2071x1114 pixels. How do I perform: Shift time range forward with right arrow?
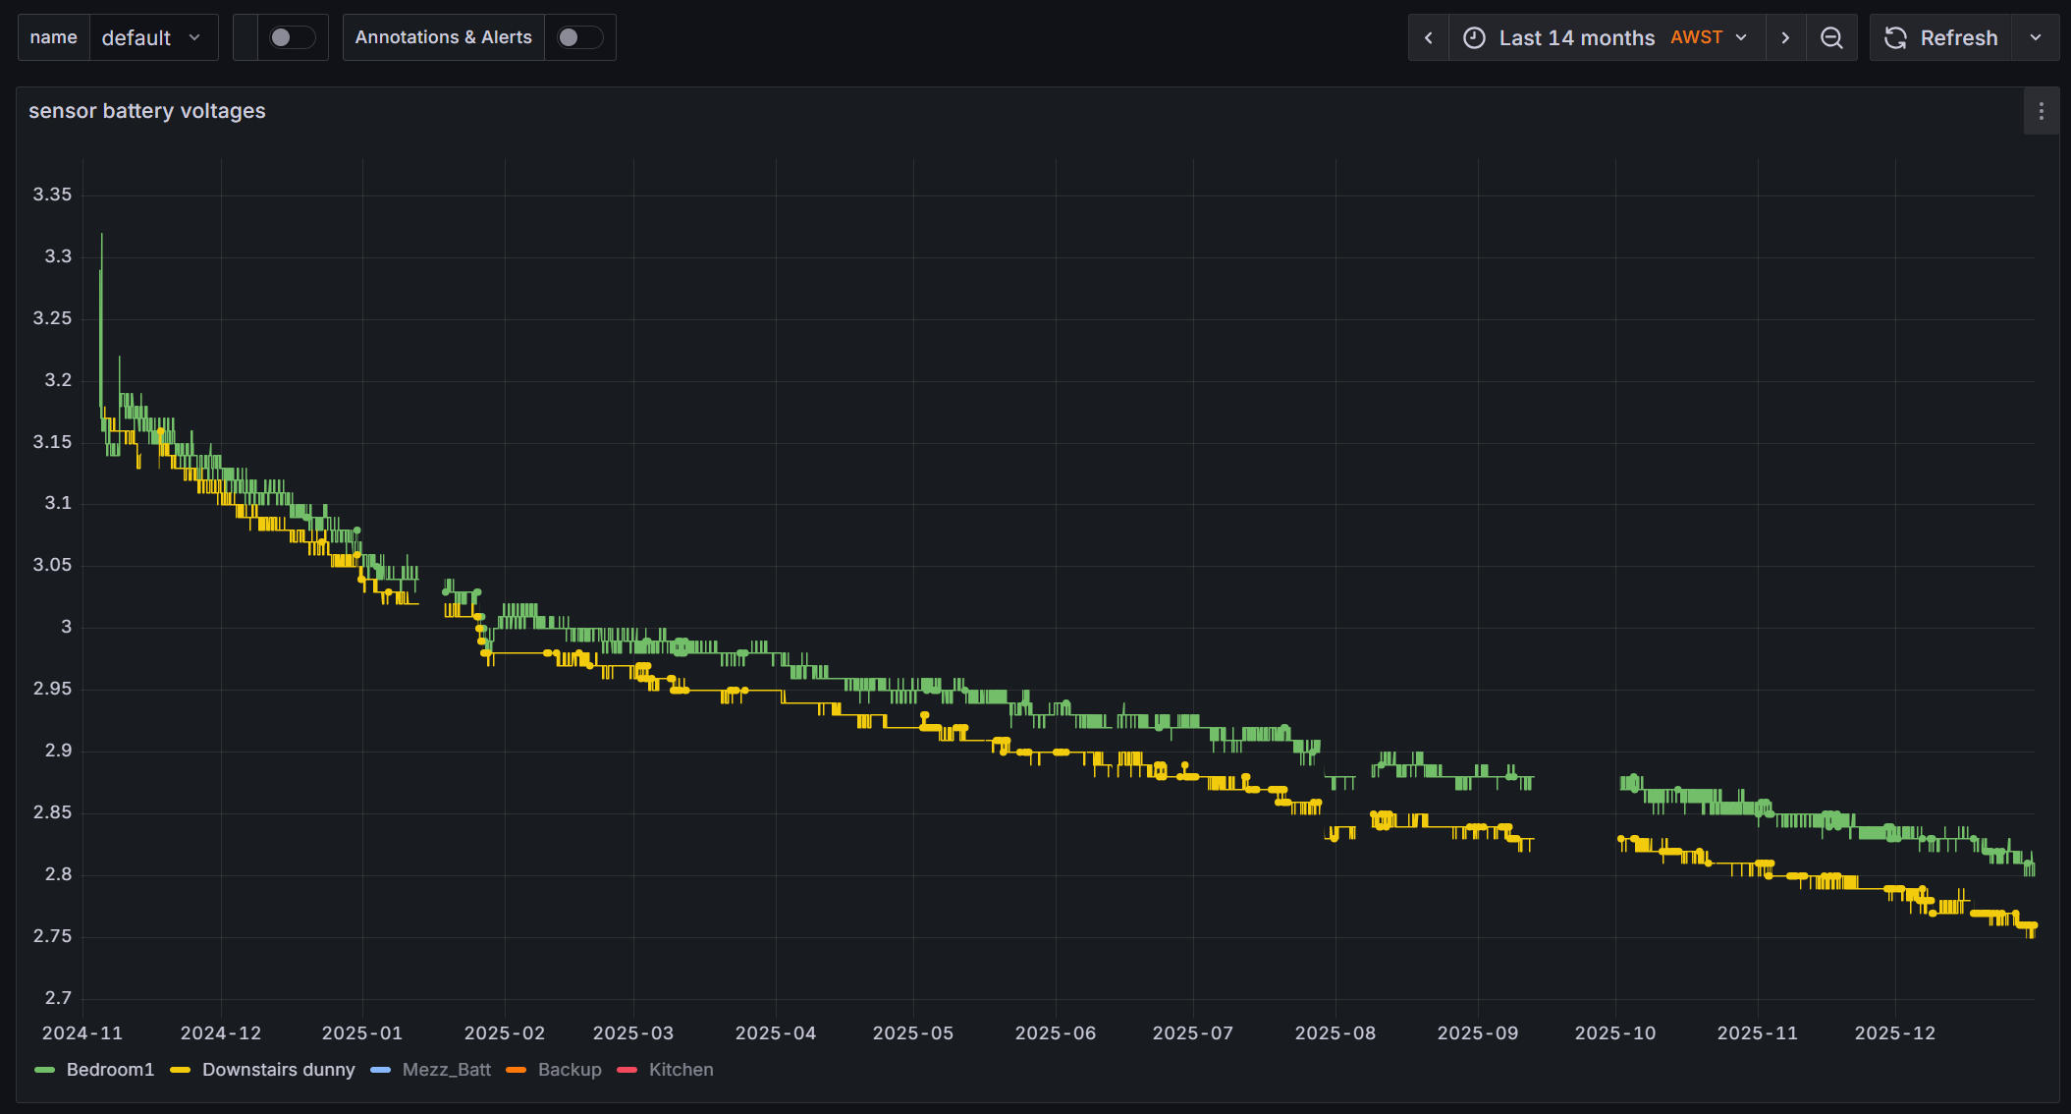(x=1785, y=37)
